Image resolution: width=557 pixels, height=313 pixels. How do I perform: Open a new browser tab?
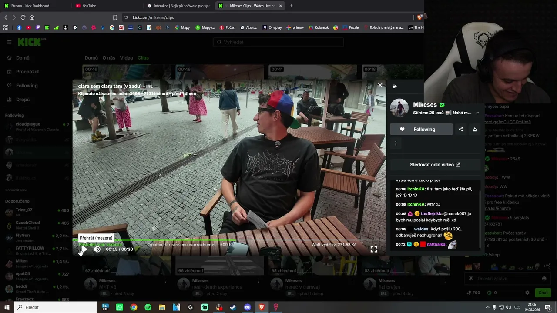[291, 6]
